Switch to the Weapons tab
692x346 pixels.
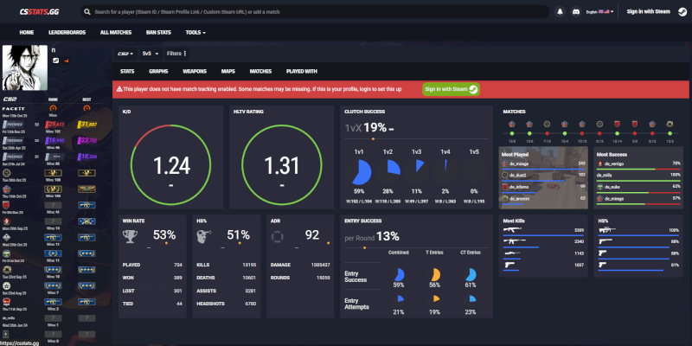(x=194, y=71)
